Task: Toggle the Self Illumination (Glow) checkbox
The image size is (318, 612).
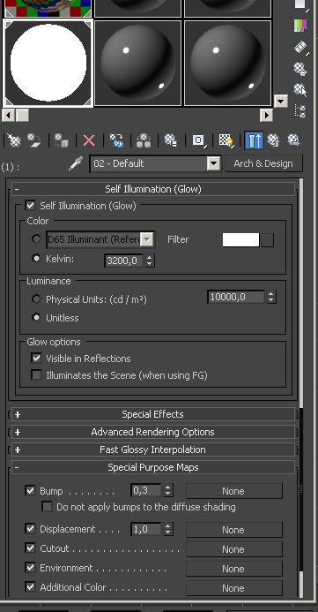Action: [x=30, y=205]
